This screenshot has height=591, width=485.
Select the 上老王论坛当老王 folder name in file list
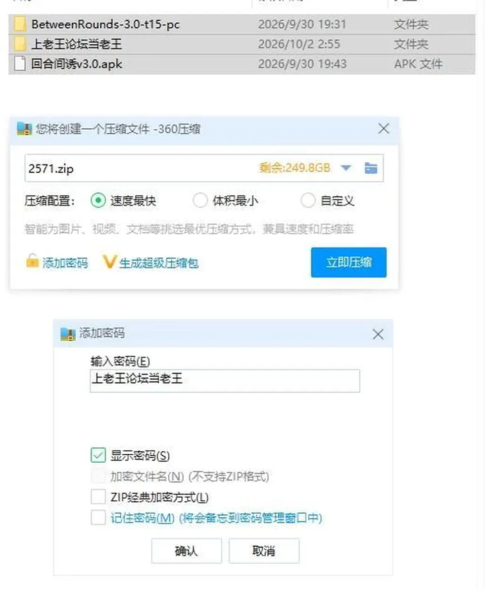[x=76, y=44]
